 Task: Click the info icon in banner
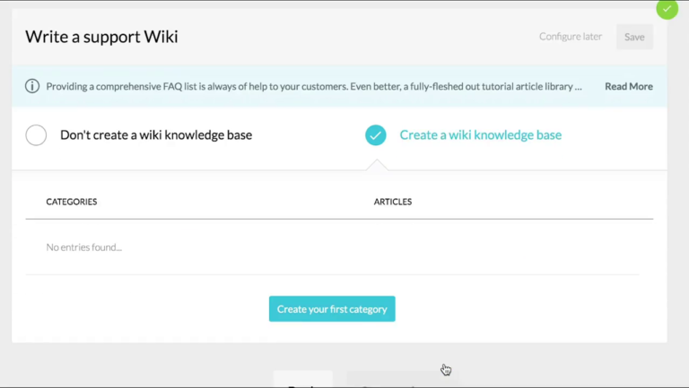(32, 86)
